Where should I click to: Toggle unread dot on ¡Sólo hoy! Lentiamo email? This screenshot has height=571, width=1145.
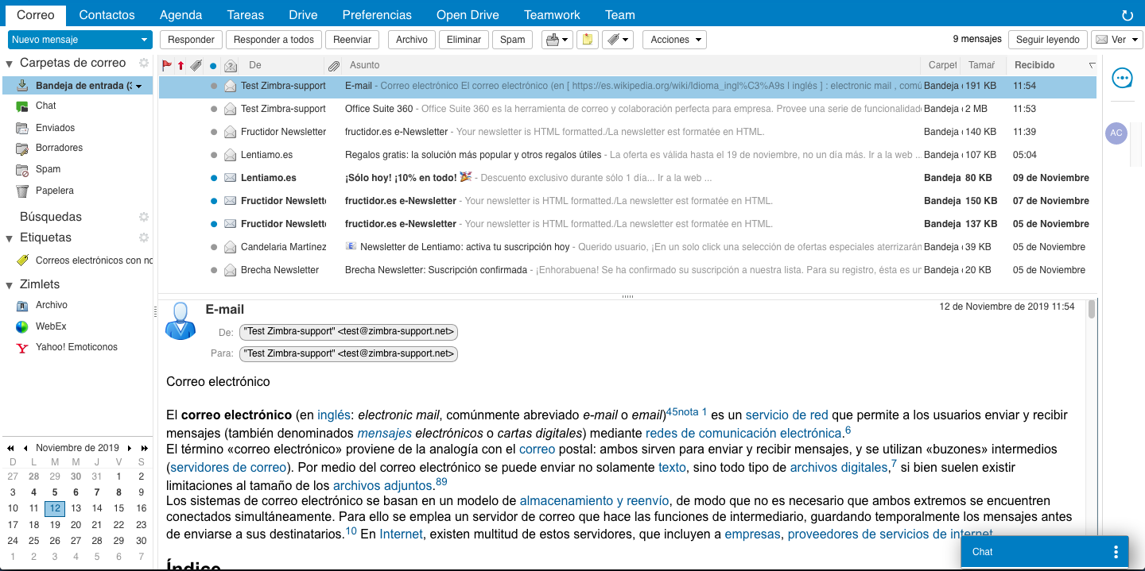[213, 178]
